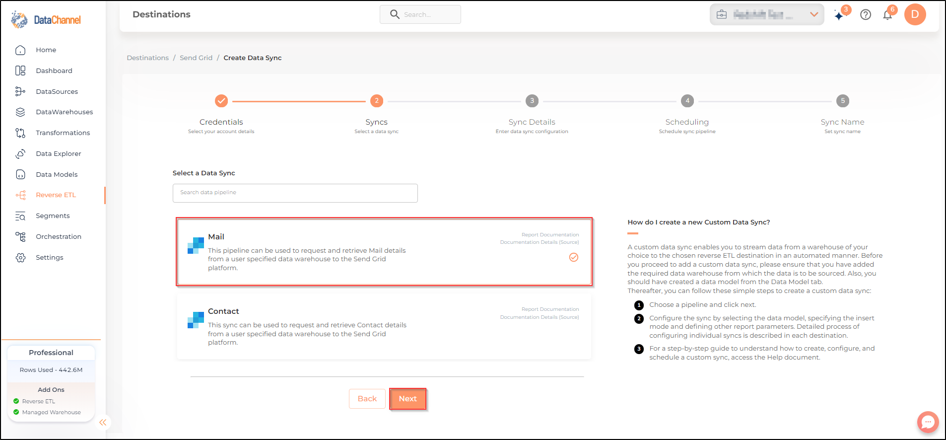Image resolution: width=946 pixels, height=440 pixels.
Task: Open Settings menu item
Action: click(x=50, y=257)
